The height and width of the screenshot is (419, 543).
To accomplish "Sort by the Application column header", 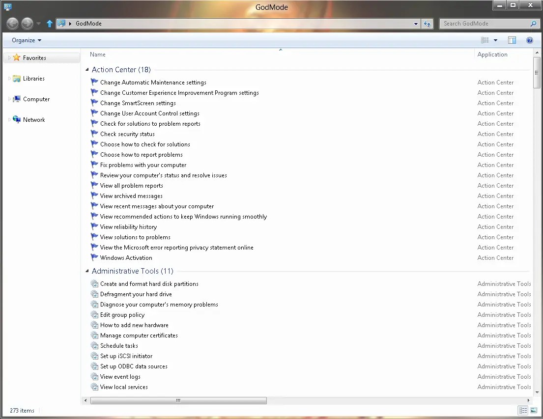I will pos(492,55).
